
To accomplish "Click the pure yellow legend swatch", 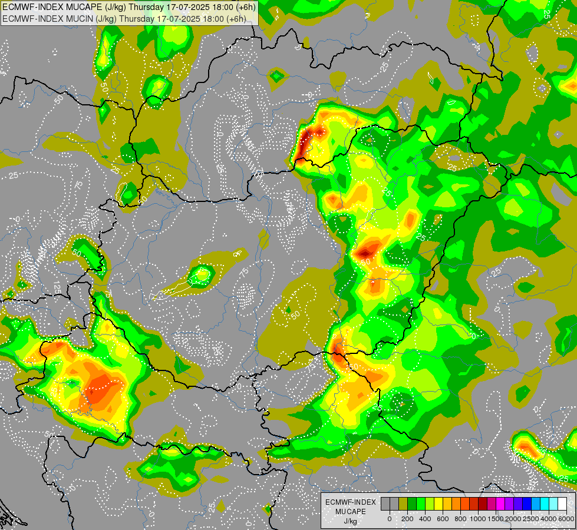I will (x=438, y=504).
